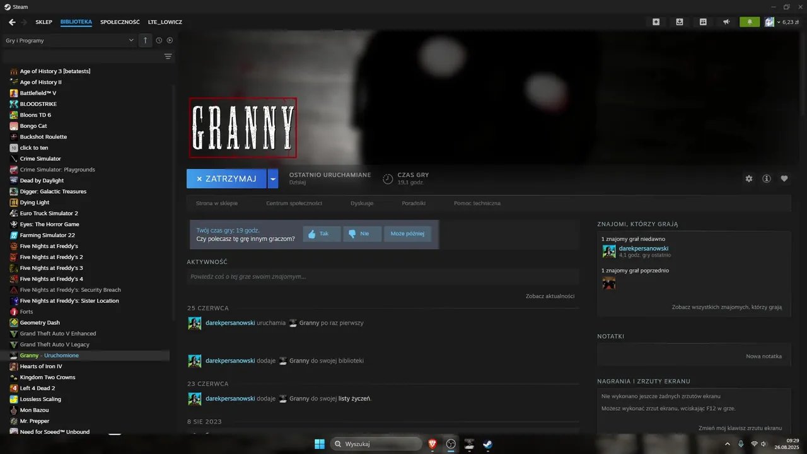Open the Dyskusje tab
807x454 pixels.
362,203
